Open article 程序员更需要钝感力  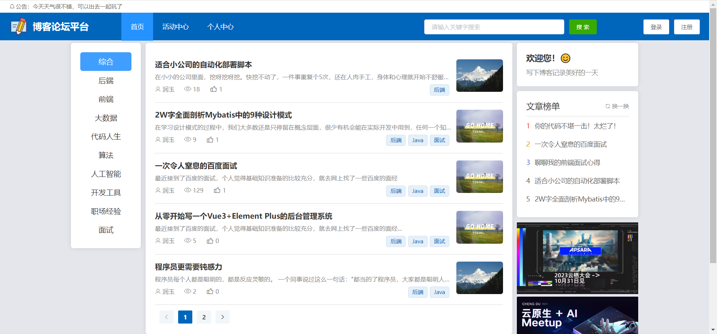189,267
